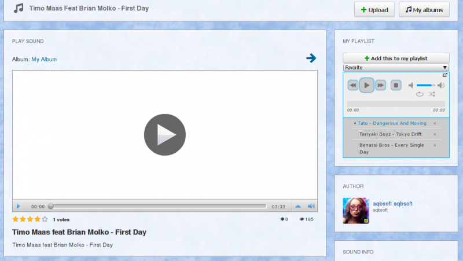Start playback from the player bar play icon
Screen dimensions: 463x261
pyautogui.click(x=19, y=206)
